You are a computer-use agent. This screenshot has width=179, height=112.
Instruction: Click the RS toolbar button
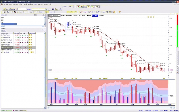(9, 9)
